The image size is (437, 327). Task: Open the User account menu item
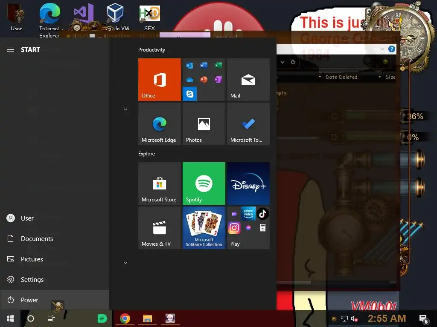point(55,218)
